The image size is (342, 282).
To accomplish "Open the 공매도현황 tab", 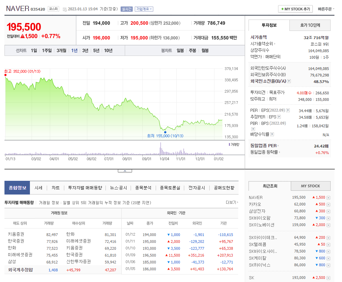I will [x=224, y=188].
